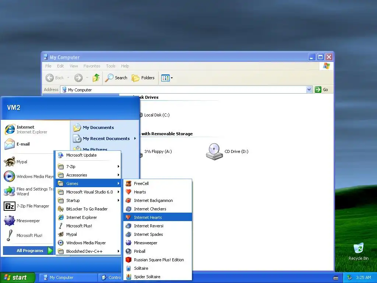Open Internet Explorer in programs list
Screen dimensions: 377x283
coord(88,217)
